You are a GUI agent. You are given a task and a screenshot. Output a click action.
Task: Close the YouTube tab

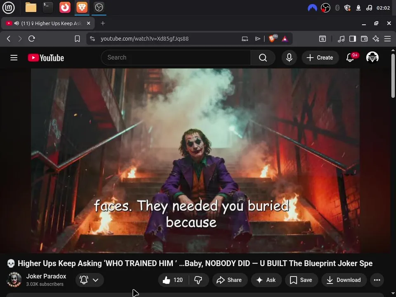88,23
